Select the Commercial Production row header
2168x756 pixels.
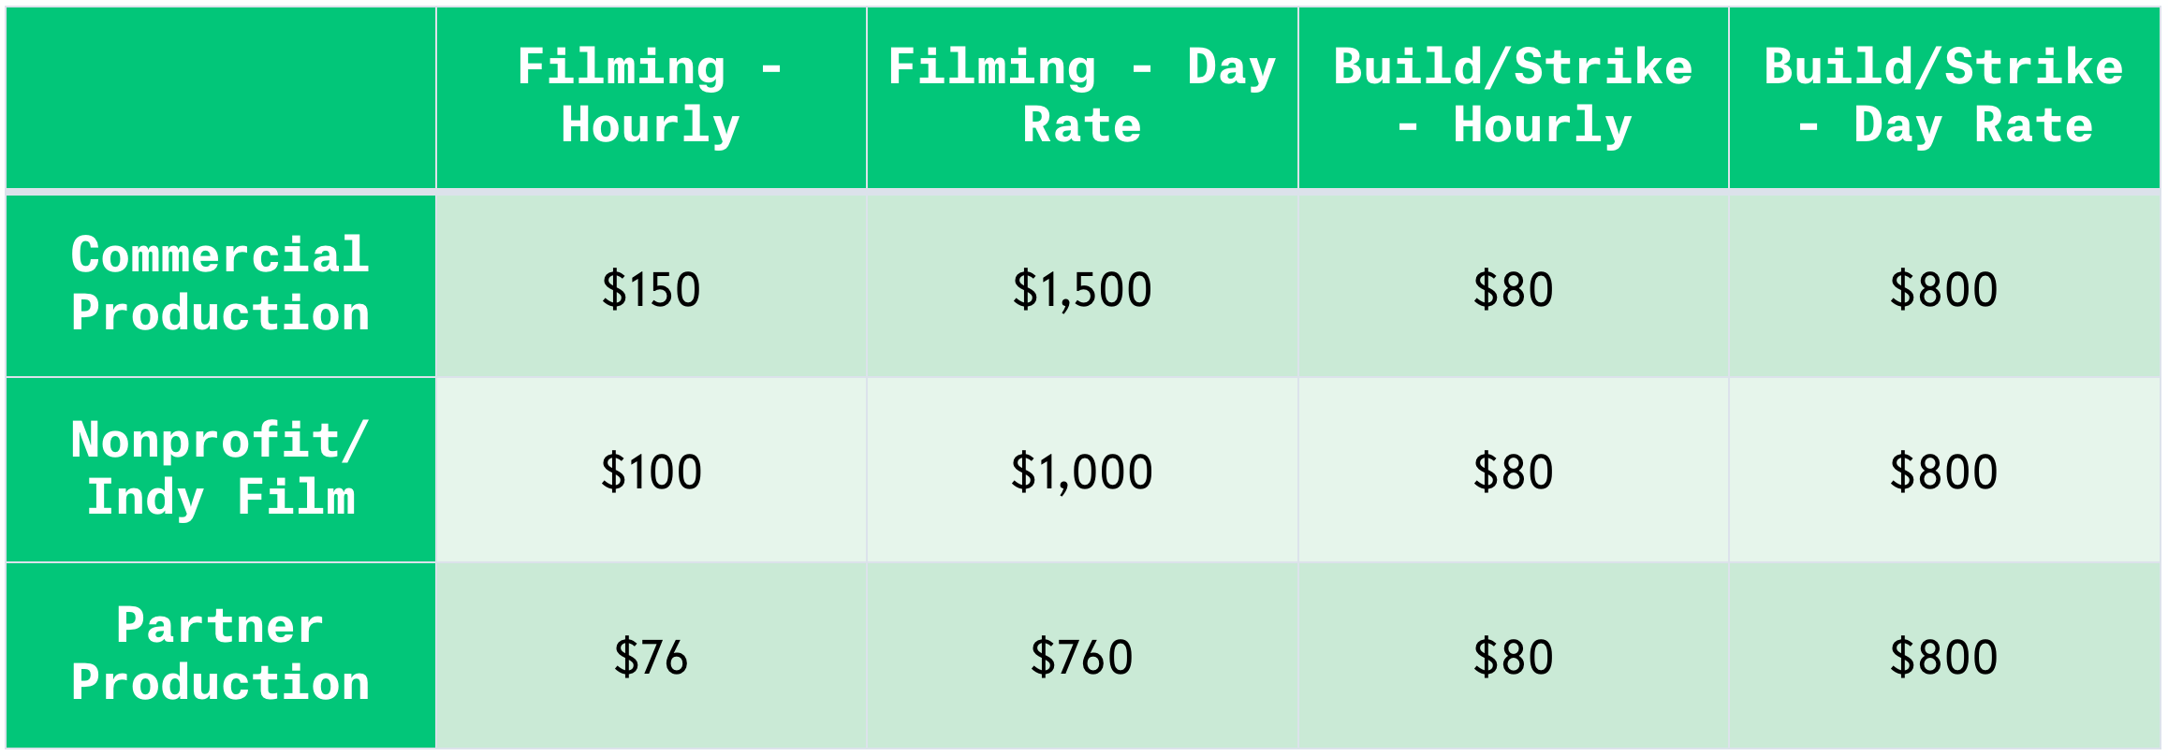coord(221,285)
